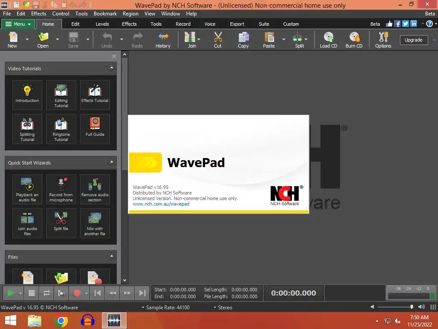Image resolution: width=438 pixels, height=329 pixels.
Task: Adjust the volume slider handle
Action: click(412, 307)
